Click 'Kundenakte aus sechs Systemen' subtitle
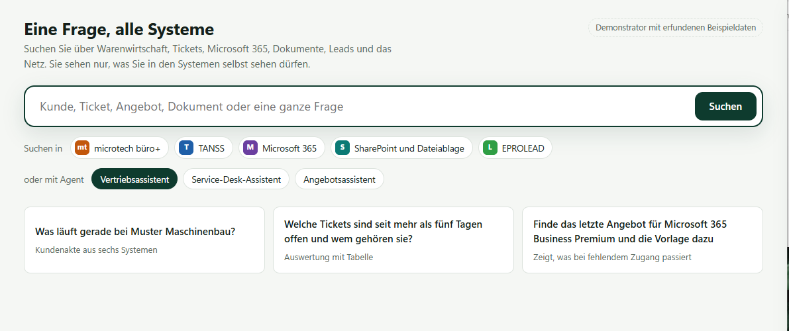 coord(96,250)
